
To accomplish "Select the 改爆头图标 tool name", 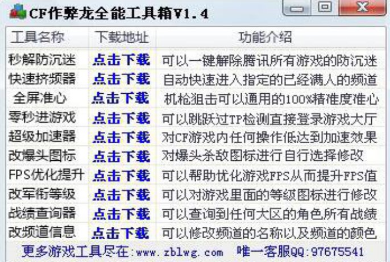I will pyautogui.click(x=42, y=156).
